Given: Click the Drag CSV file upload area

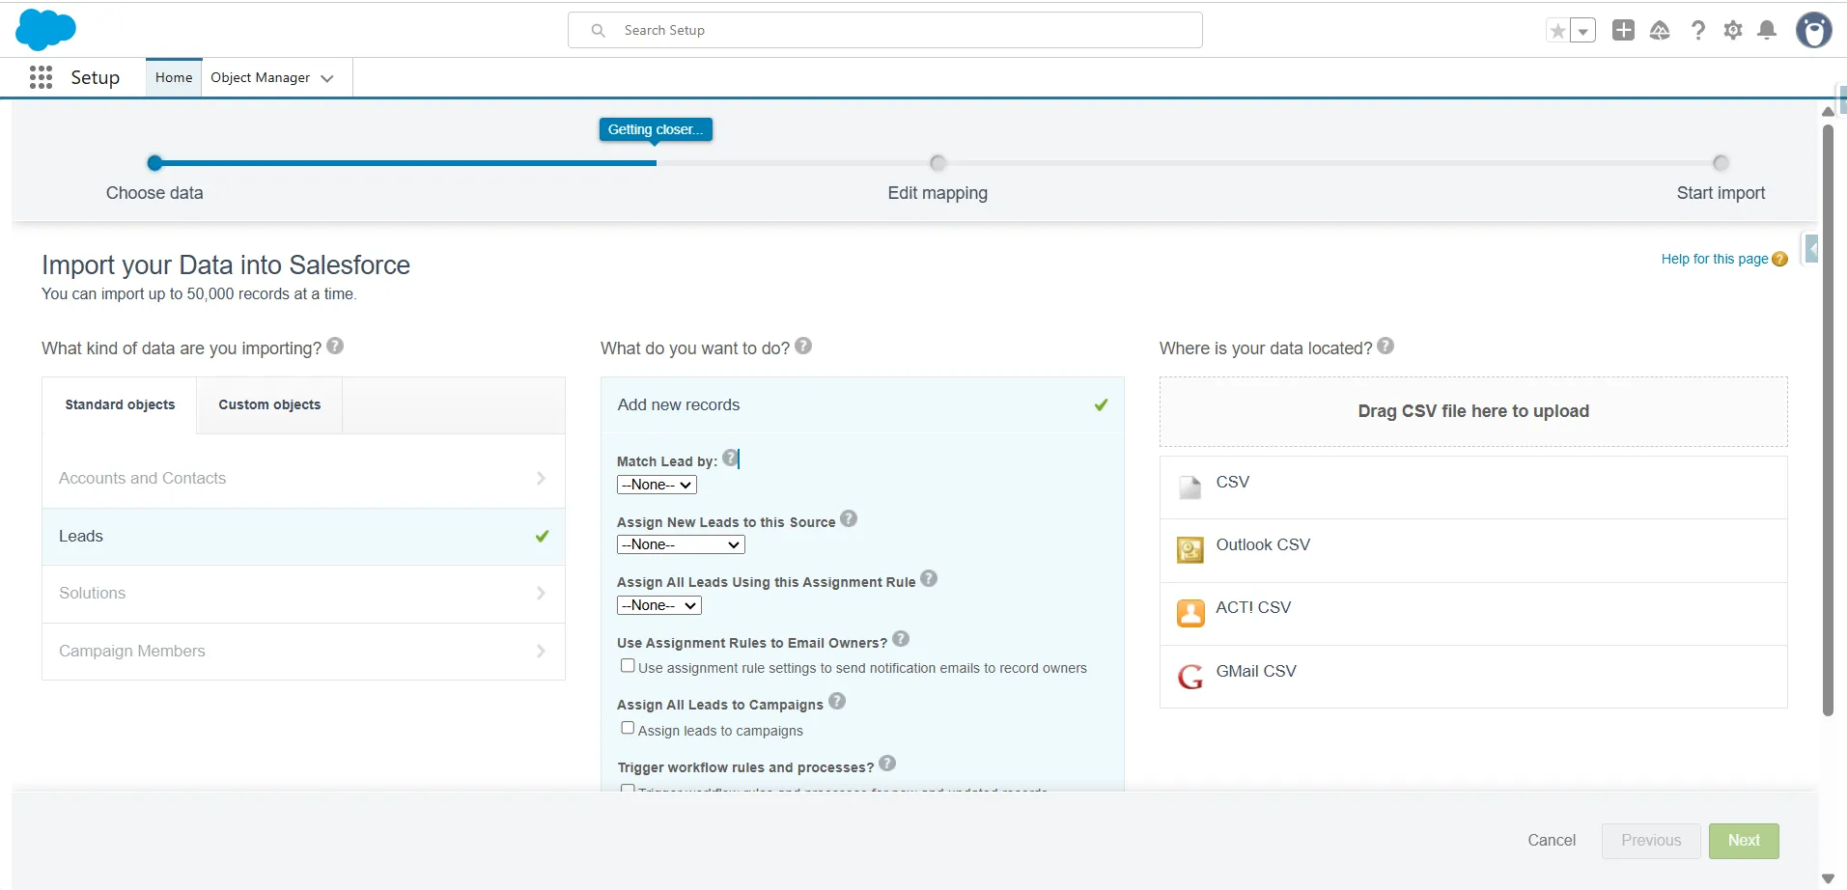Looking at the screenshot, I should tap(1473, 411).
